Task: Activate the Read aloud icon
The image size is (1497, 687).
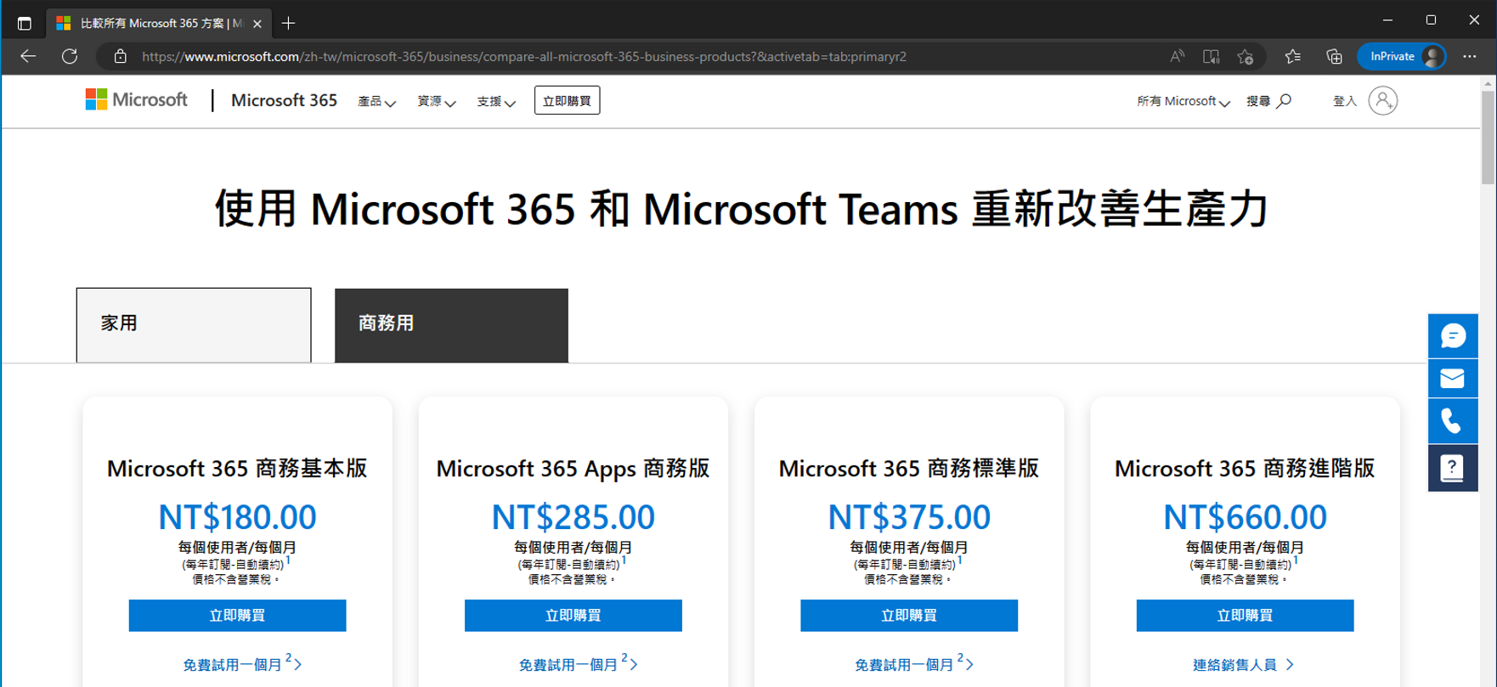Action: click(1177, 56)
